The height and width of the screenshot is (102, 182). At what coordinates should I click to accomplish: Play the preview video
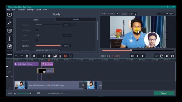coord(138,56)
